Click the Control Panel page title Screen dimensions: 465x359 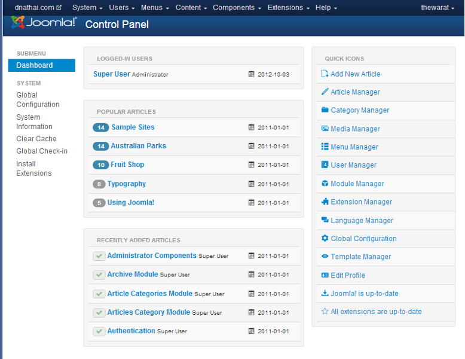coord(117,25)
